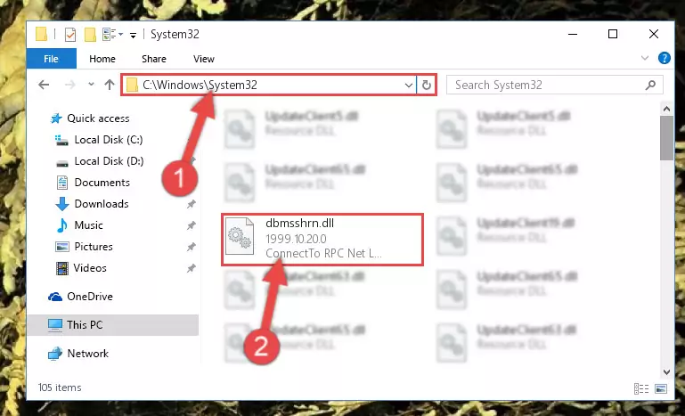This screenshot has height=416, width=685.
Task: Expand the address bar history dropdown
Action: [x=409, y=85]
